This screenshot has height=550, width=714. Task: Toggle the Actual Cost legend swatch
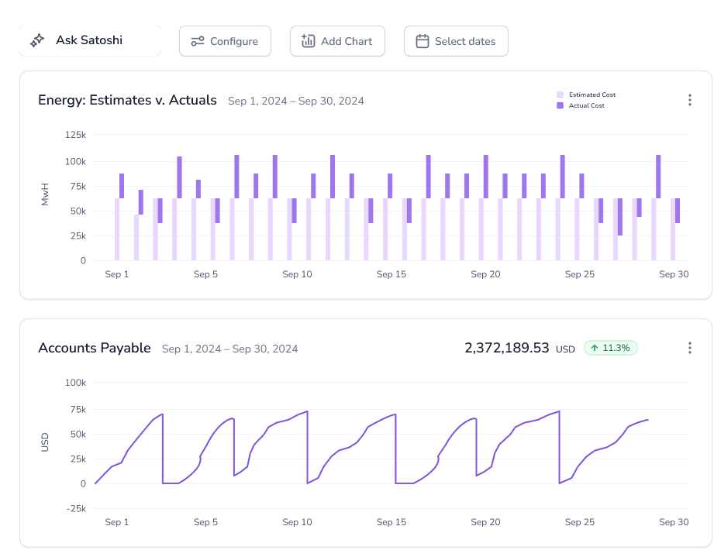(560, 105)
